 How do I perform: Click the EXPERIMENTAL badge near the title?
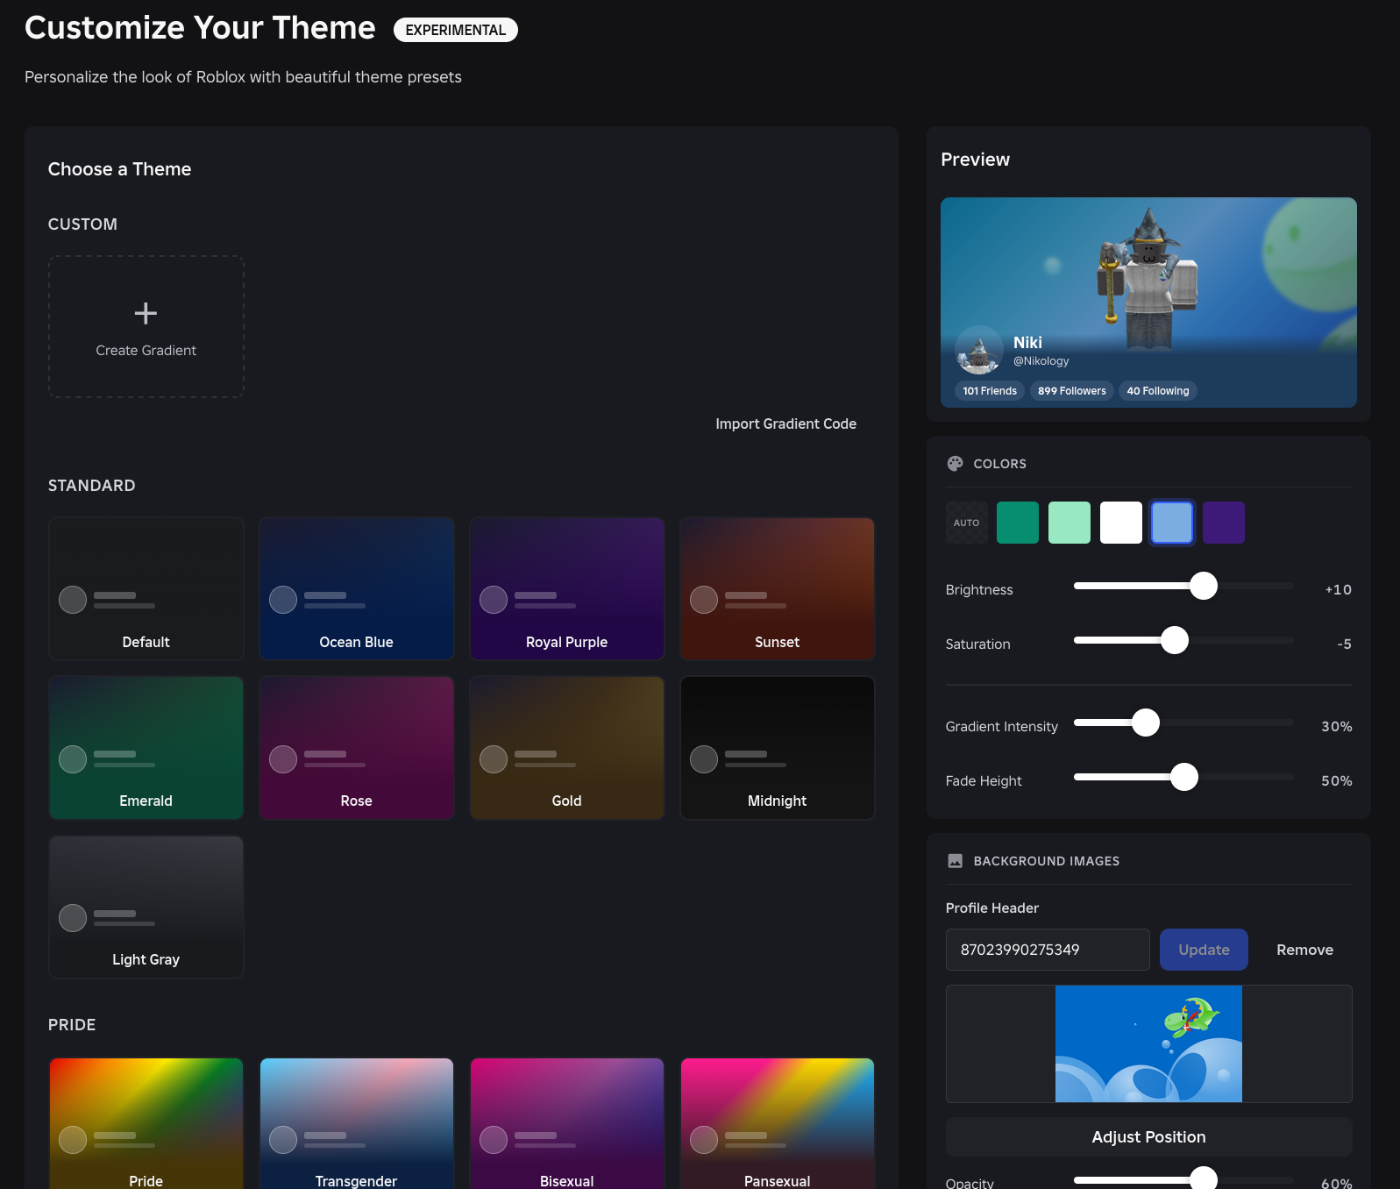point(456,30)
